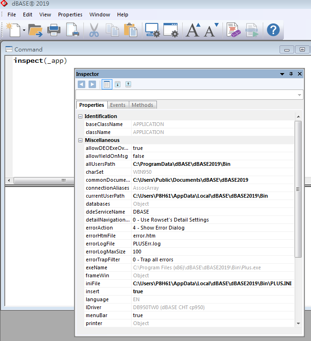Screen dimensions: 311x341
Task: Select the printer Object value
Action: point(213,323)
